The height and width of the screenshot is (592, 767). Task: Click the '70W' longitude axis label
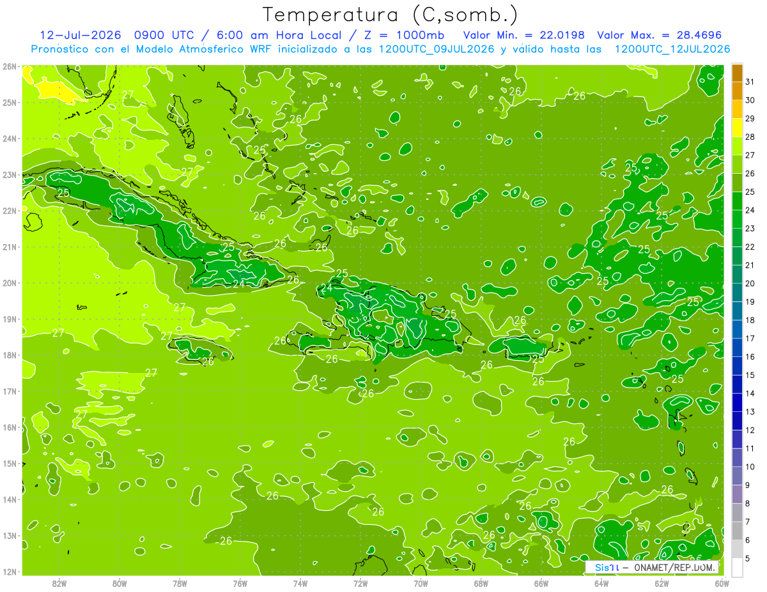[x=421, y=583]
